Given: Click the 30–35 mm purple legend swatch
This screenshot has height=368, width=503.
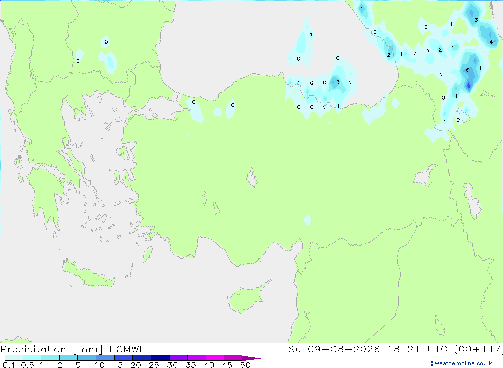Looking at the screenshot, I should [x=178, y=358].
